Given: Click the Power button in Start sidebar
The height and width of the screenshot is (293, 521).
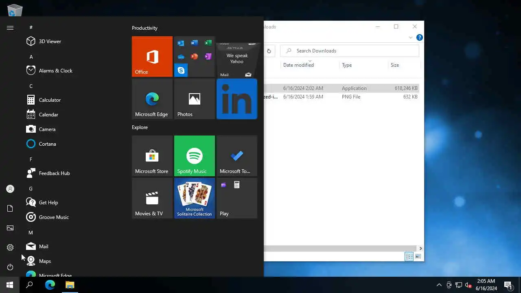Looking at the screenshot, I should tap(10, 267).
